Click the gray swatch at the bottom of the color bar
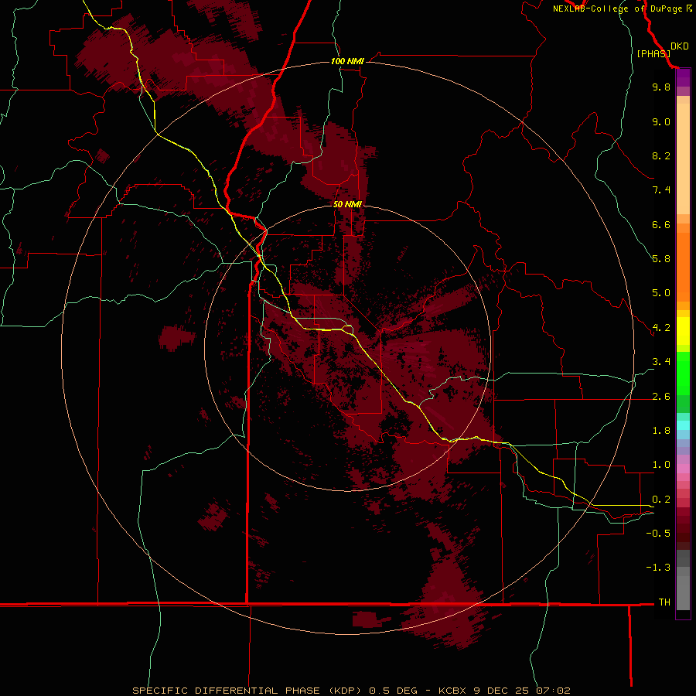Viewport: 696px width, 696px height. click(683, 592)
